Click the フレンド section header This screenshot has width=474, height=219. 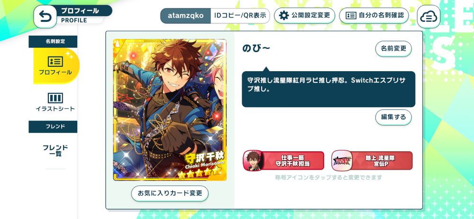(53, 127)
